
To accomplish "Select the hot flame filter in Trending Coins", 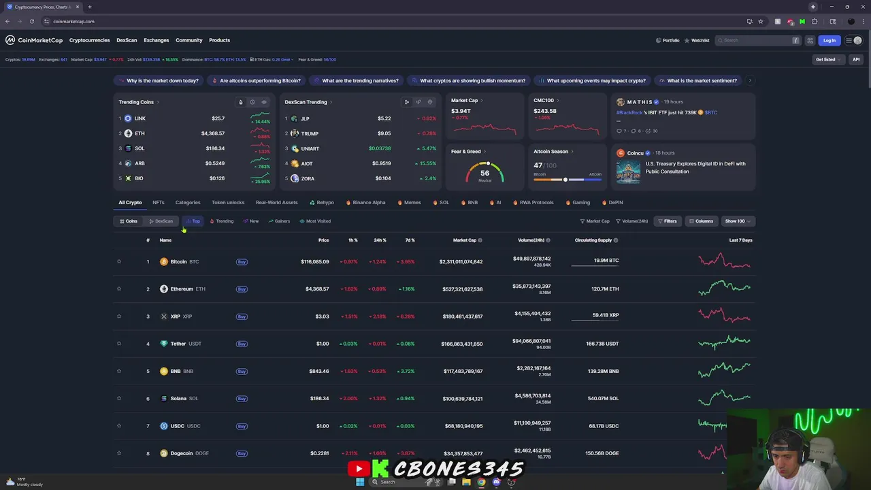I will [x=240, y=102].
